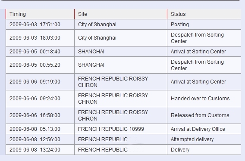Click the Handed over to Customs status
The image size is (245, 161).
coord(204,99)
